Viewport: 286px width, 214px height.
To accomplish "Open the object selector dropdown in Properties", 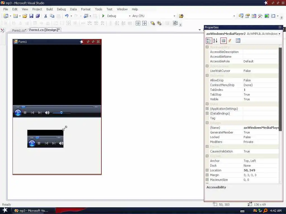I will click(x=279, y=34).
